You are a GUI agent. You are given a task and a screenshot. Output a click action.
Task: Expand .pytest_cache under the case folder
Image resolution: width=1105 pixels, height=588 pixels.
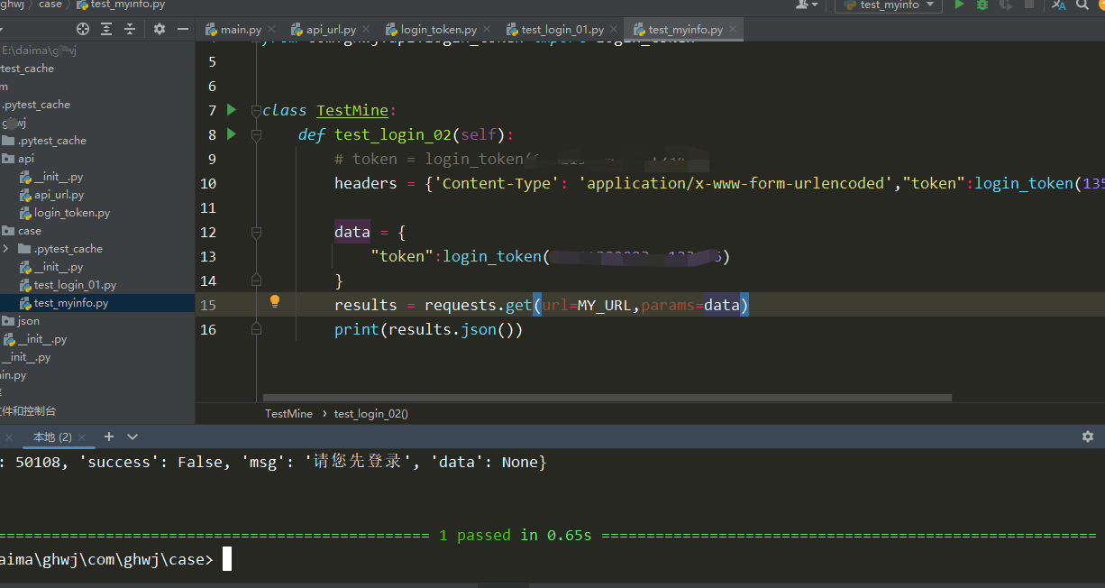coord(6,249)
